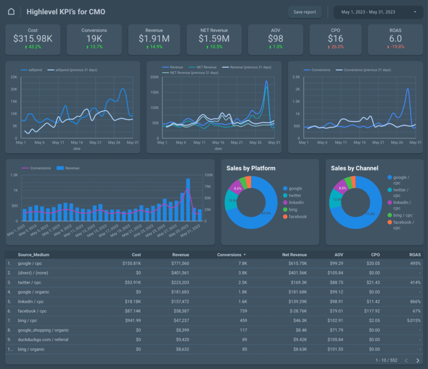This screenshot has height=369, width=428.
Task: Toggle Revenue bars legend in combo chart
Action: click(x=68, y=168)
